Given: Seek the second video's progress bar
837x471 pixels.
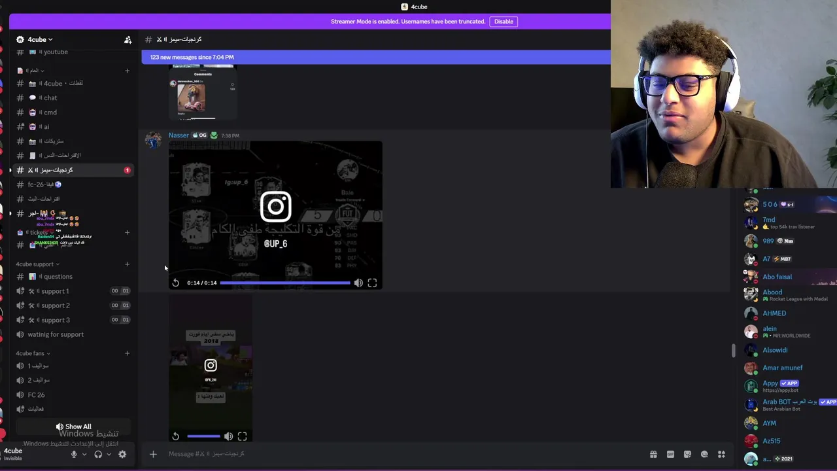Looking at the screenshot, I should click(x=203, y=436).
